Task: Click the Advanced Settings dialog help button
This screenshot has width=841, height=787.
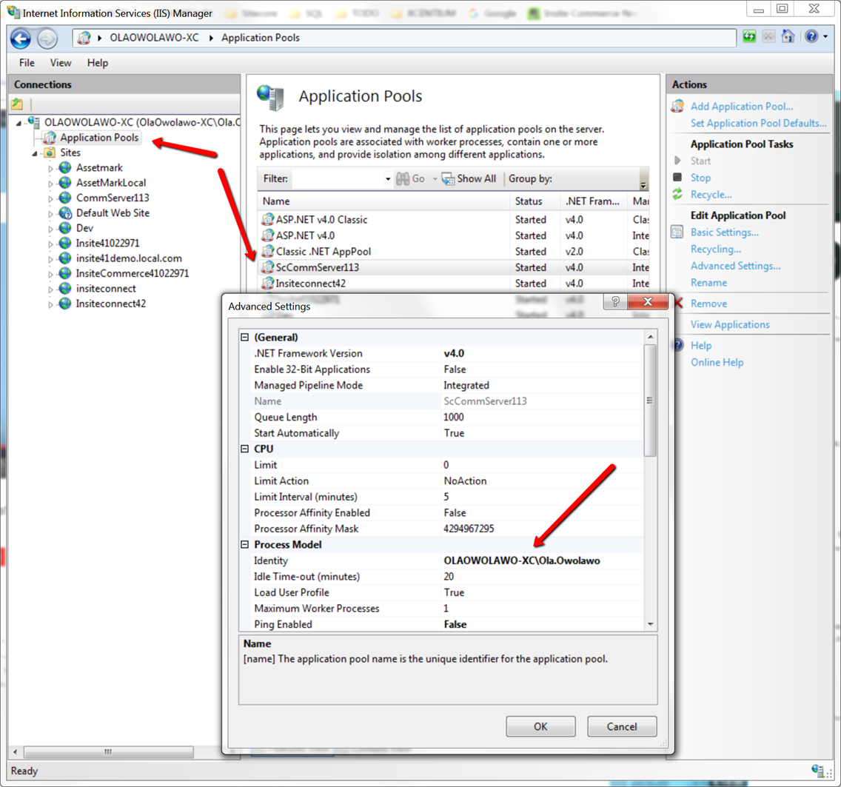Action: point(615,302)
